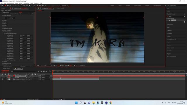Screen dimensions: 187x105
Task: Select the Rotation tool
Action: click(x=21, y=6)
